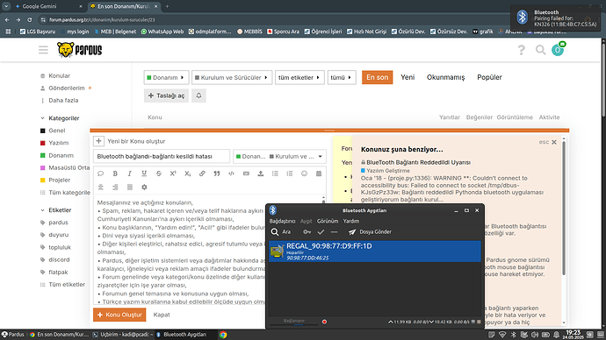Insert bulleted list in the editor
The image size is (606, 340).
tap(275, 174)
